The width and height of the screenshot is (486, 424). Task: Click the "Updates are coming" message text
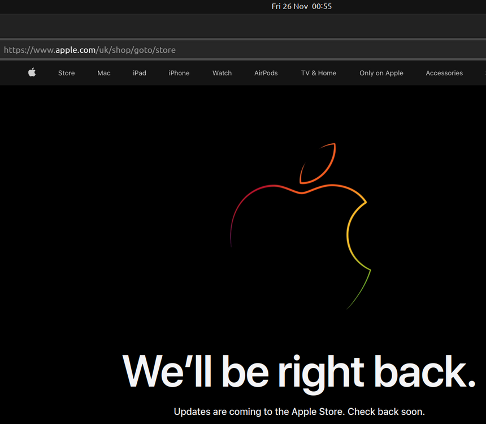[259, 412]
